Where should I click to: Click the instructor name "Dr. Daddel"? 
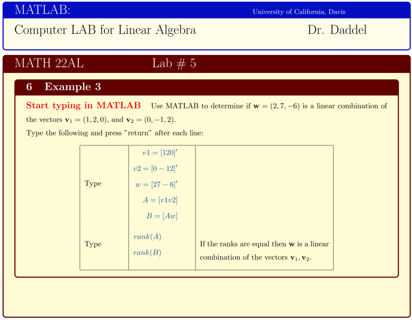pos(337,30)
